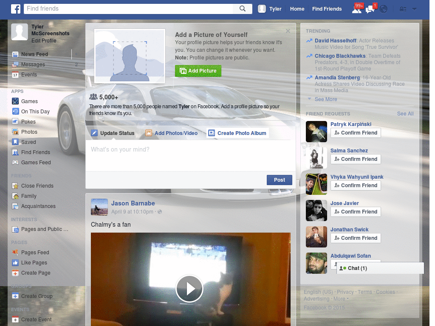
Task: Click the Games Feed controller icon
Action: point(15,163)
